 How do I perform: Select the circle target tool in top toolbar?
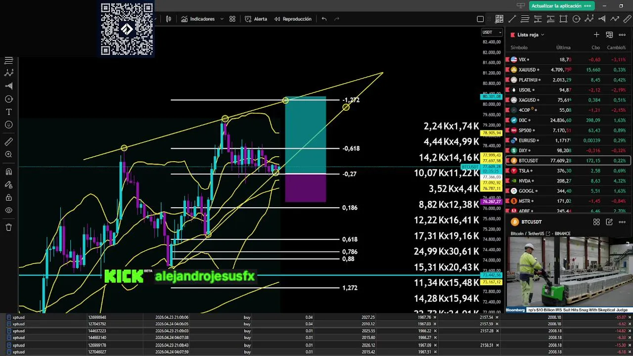576,19
